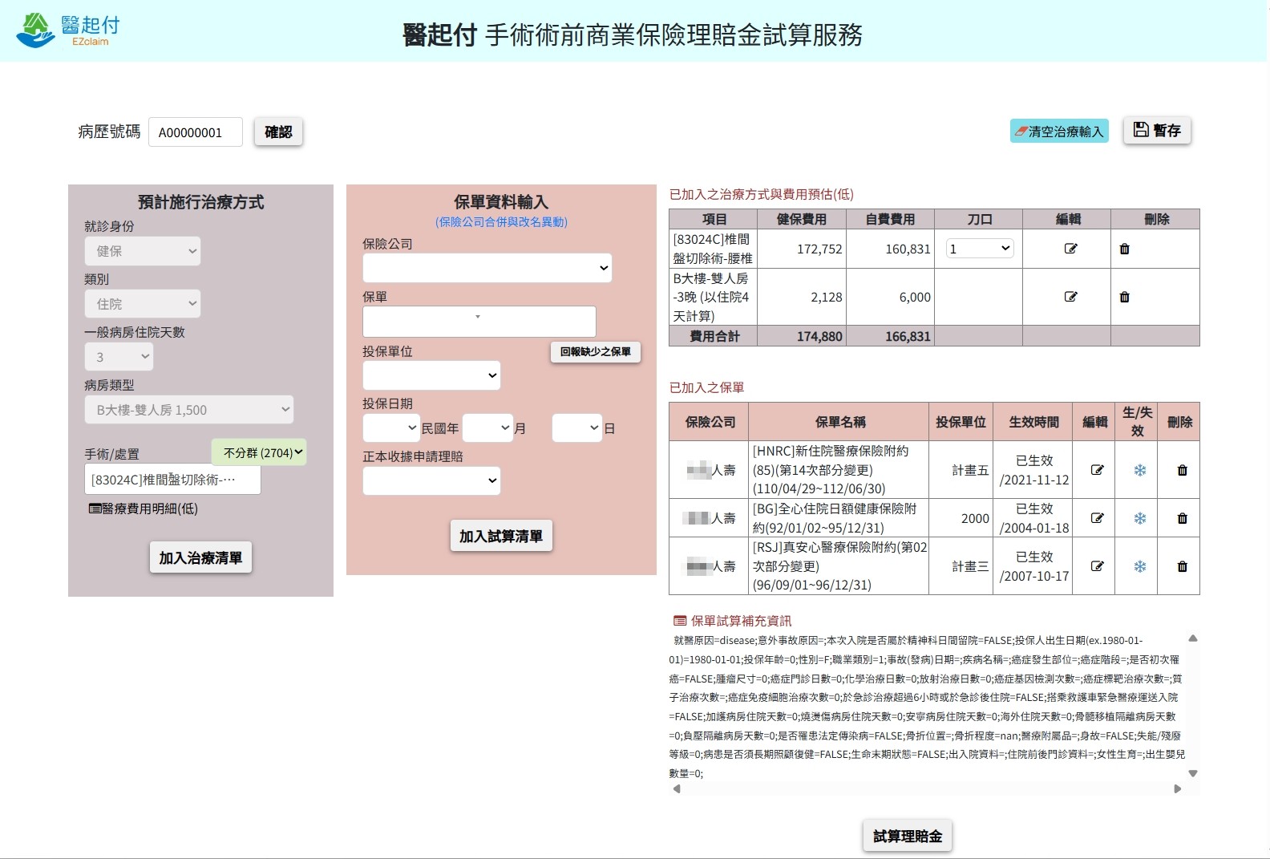Open the 刀口 dropdown showing 1
The width and height of the screenshot is (1270, 859).
(x=980, y=249)
